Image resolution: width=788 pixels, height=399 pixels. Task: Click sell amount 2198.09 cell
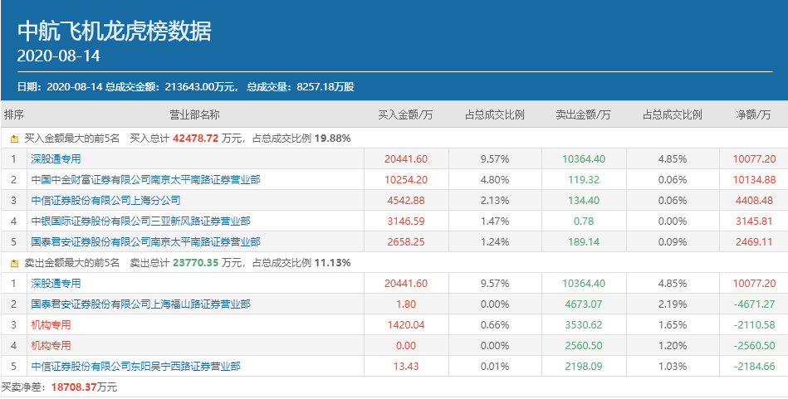584,367
